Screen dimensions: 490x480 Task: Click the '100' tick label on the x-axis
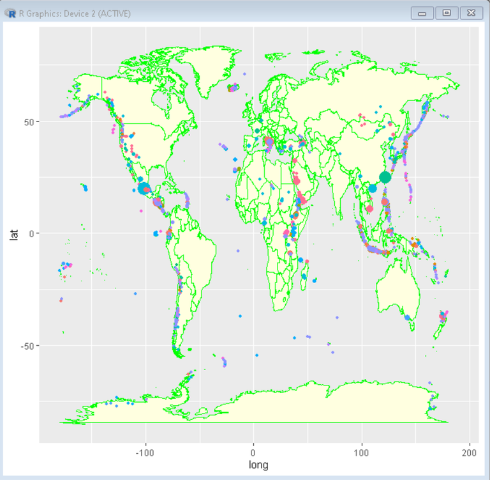coord(362,453)
